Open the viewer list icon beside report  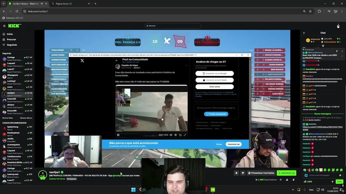tap(293, 180)
